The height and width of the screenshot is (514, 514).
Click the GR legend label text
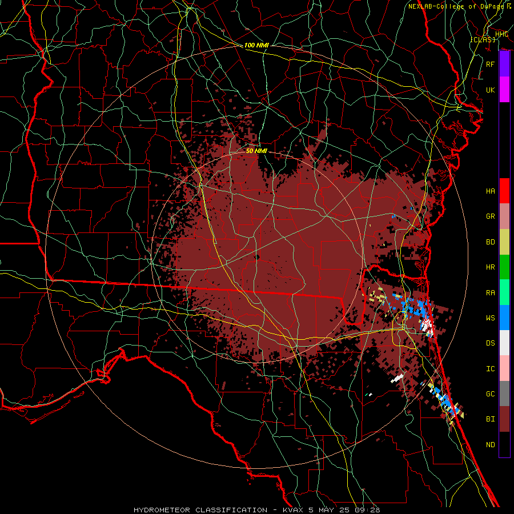point(491,216)
